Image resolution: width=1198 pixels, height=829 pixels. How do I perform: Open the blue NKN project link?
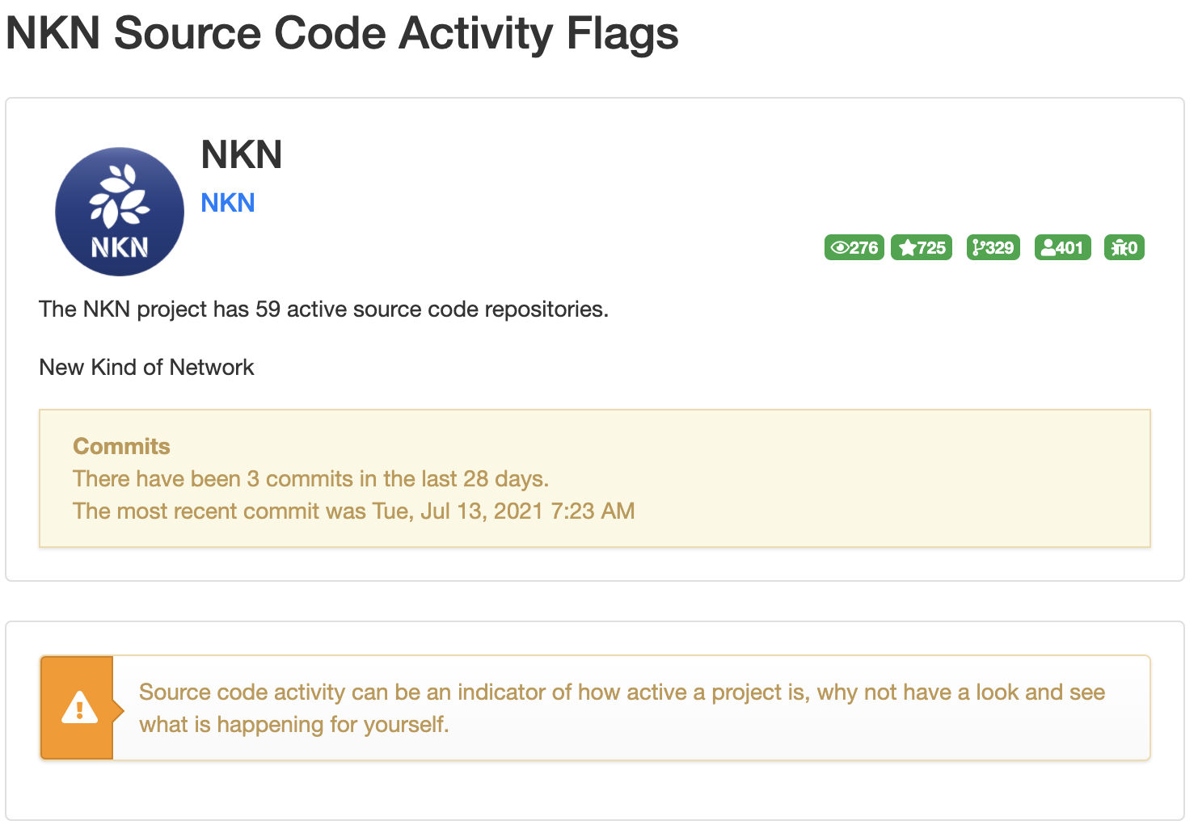[228, 203]
